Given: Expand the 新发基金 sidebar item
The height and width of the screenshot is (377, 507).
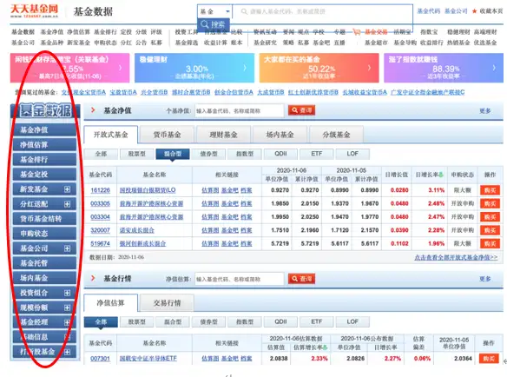Looking at the screenshot, I should 67,189.
